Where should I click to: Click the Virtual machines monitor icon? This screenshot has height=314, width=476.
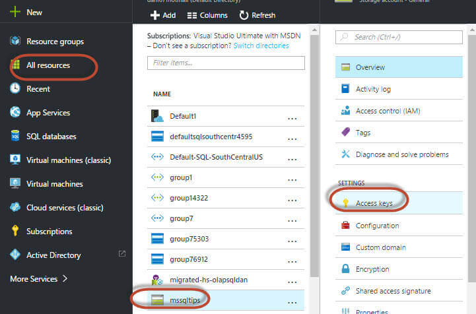click(15, 183)
